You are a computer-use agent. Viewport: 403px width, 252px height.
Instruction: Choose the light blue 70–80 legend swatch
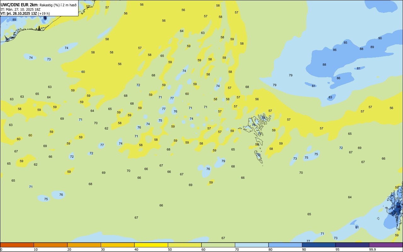tap(252, 245)
